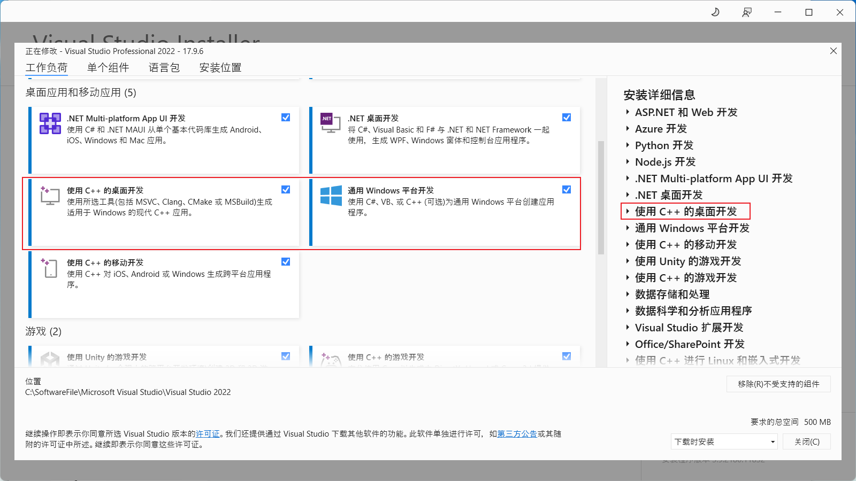Expand 使用 Unity 的游戏开发 details

coord(628,261)
